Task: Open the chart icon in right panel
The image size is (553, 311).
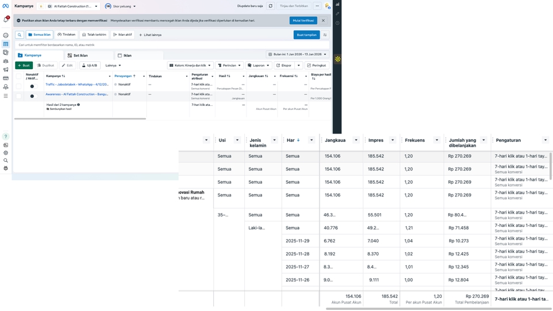Action: point(338,5)
